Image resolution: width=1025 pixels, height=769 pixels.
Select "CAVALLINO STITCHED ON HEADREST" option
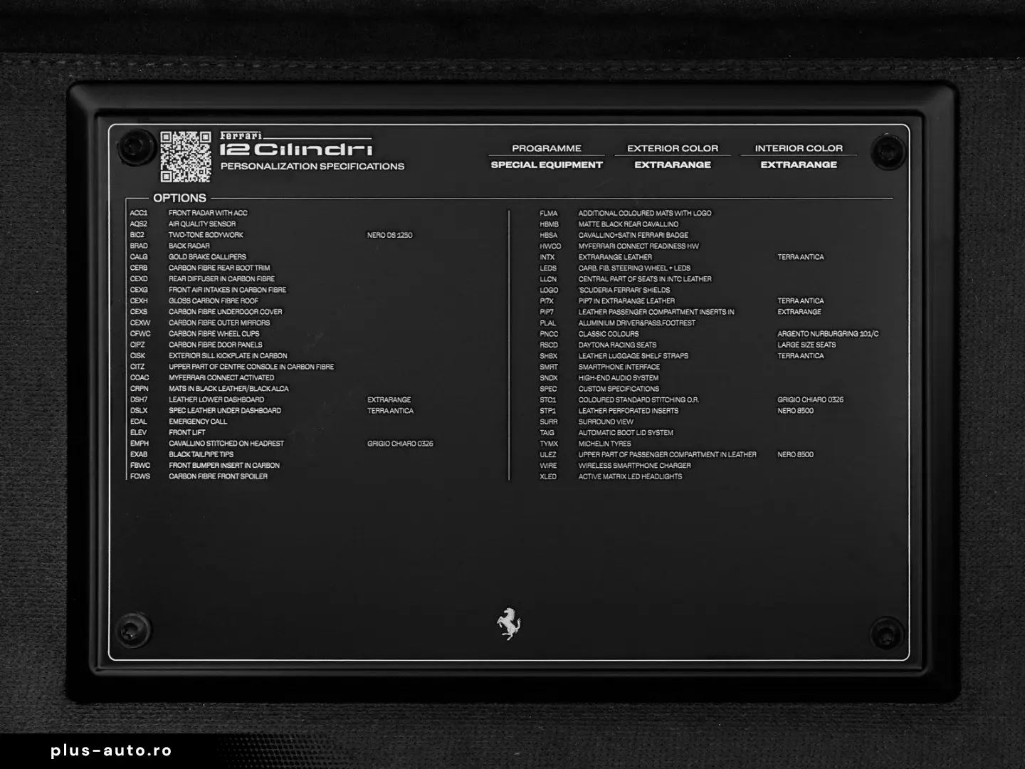tap(226, 444)
